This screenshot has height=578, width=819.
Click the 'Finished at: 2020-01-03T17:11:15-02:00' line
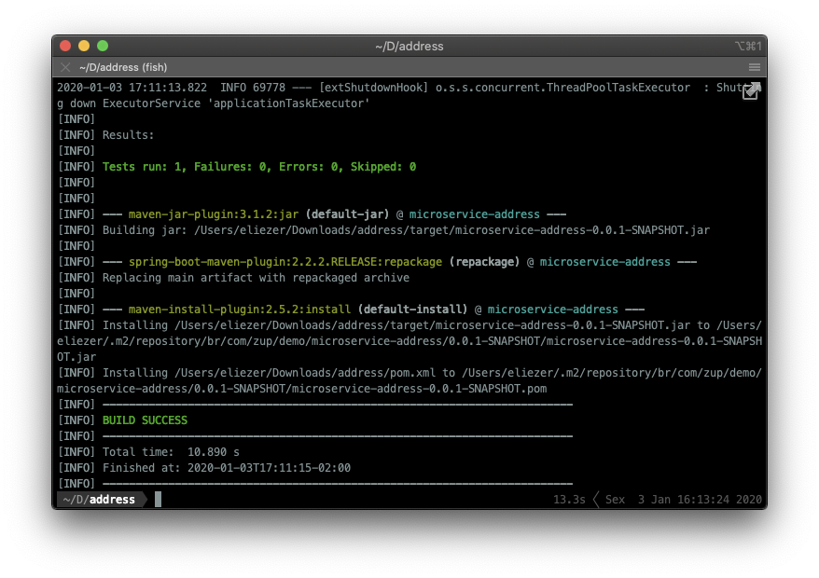tap(226, 468)
